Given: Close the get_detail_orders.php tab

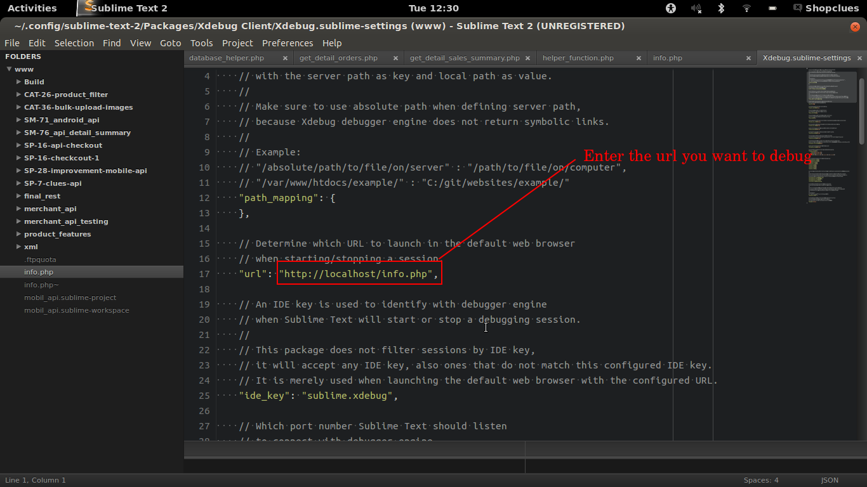Looking at the screenshot, I should pyautogui.click(x=395, y=57).
